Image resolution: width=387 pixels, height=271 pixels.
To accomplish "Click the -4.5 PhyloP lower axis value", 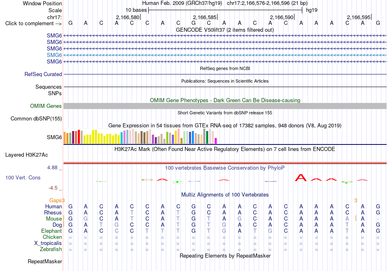I will point(53,188).
